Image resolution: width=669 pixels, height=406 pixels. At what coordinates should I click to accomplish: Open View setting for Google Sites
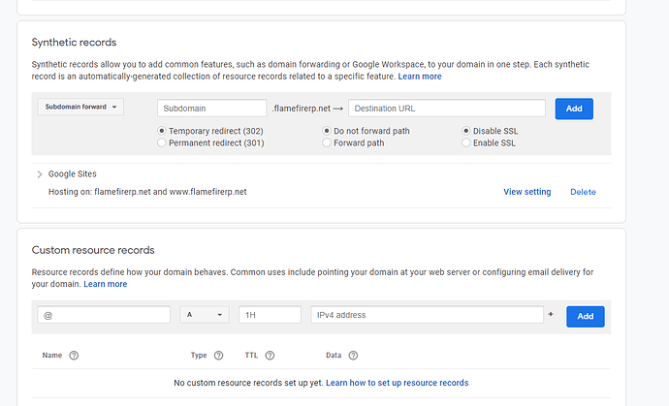click(x=526, y=192)
